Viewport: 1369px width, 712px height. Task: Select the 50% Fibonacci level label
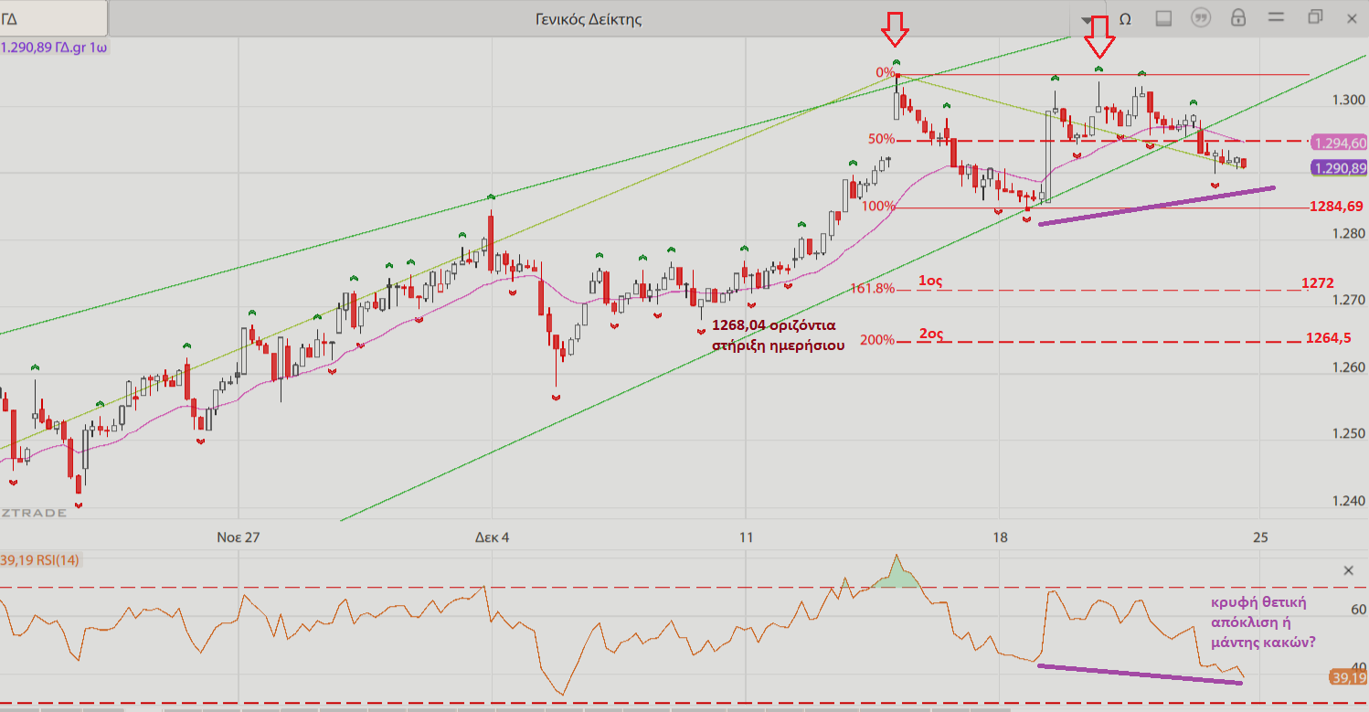(881, 139)
